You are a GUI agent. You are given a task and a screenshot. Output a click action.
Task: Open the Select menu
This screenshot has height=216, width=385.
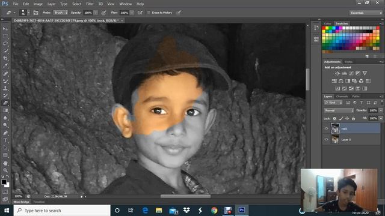76,4
